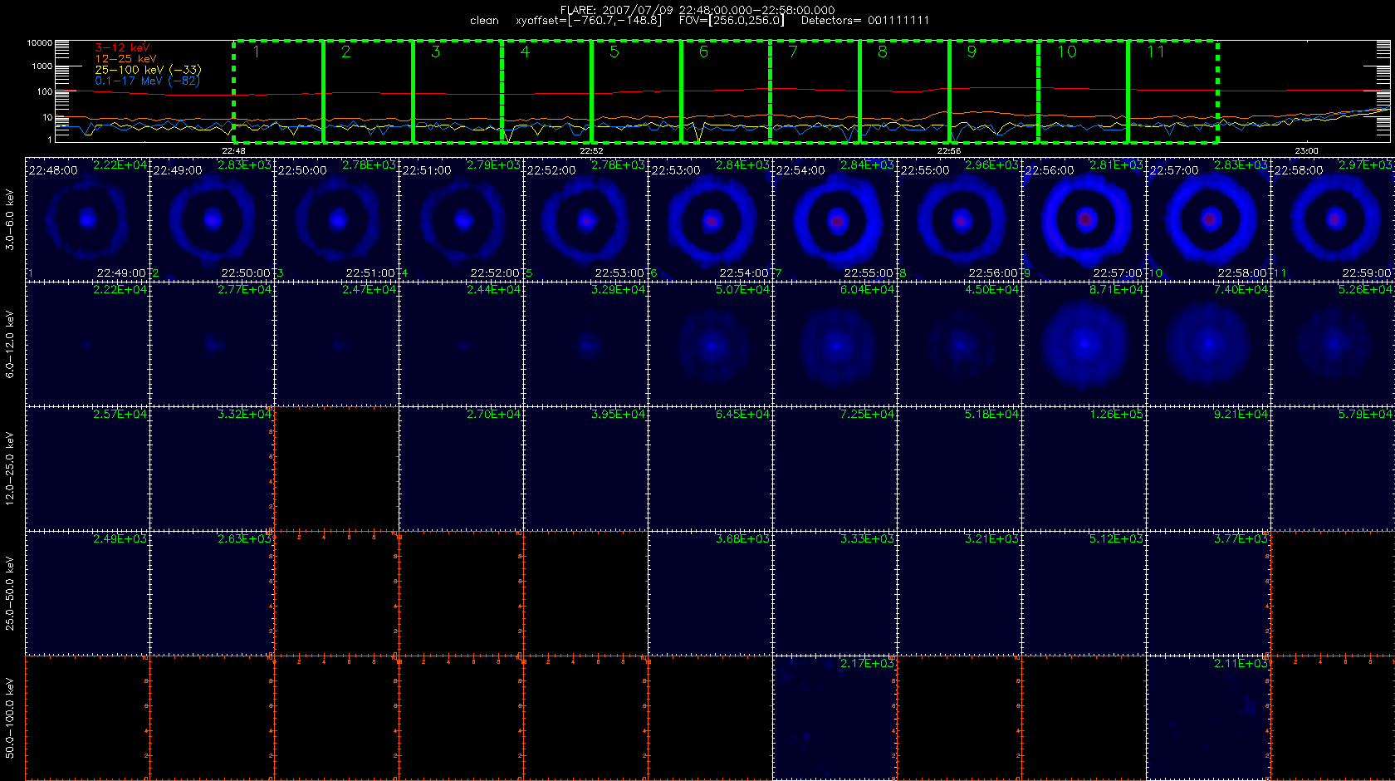1395x781 pixels.
Task: Open the 3.0-6.0 keV image starting 22:54:00
Action: [835, 219]
